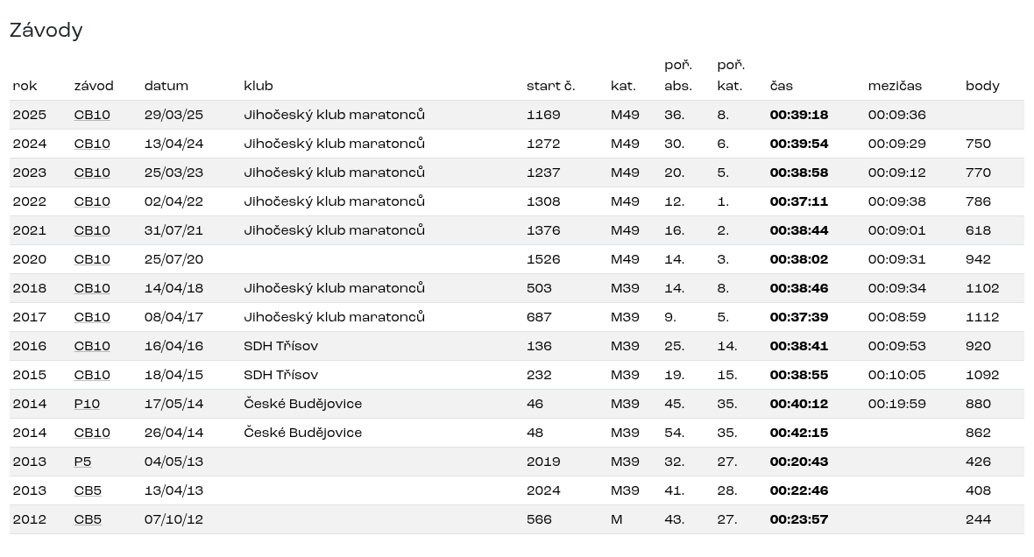
Task: Click the 'klub' column header
Action: tap(258, 86)
